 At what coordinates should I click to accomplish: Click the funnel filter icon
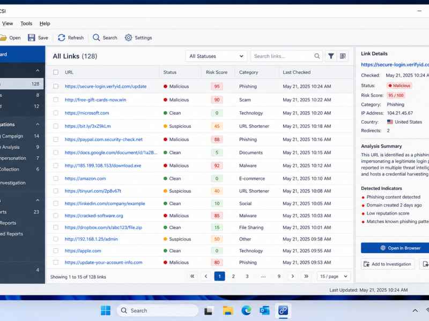click(331, 56)
